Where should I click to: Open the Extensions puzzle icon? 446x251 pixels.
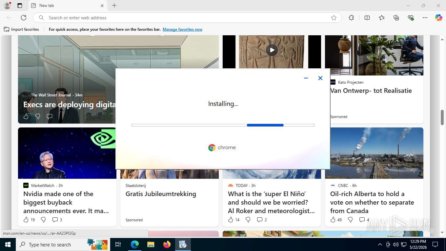coord(351,18)
